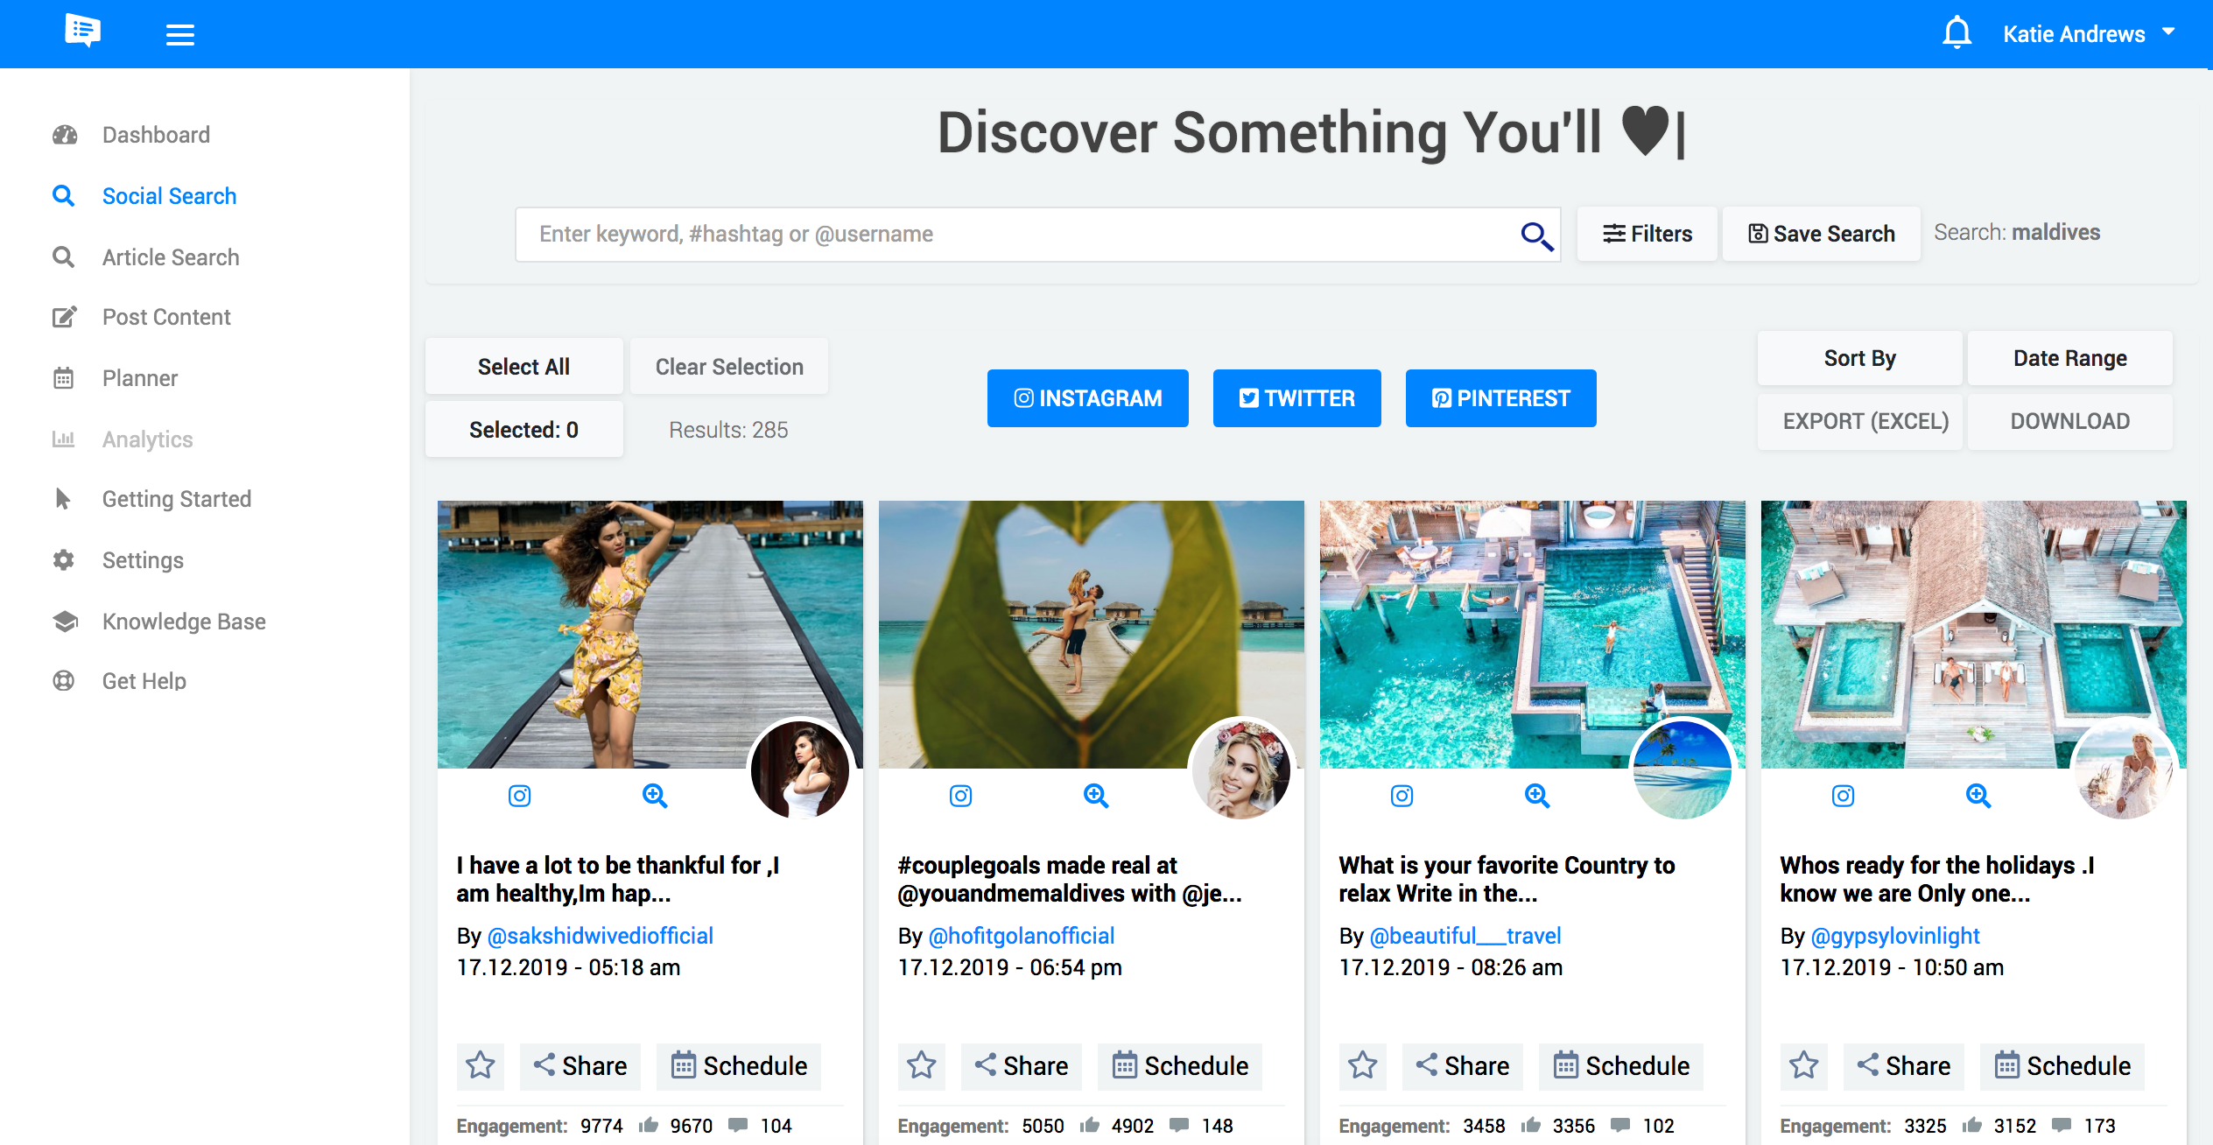Open the Sort By dropdown

click(1859, 358)
